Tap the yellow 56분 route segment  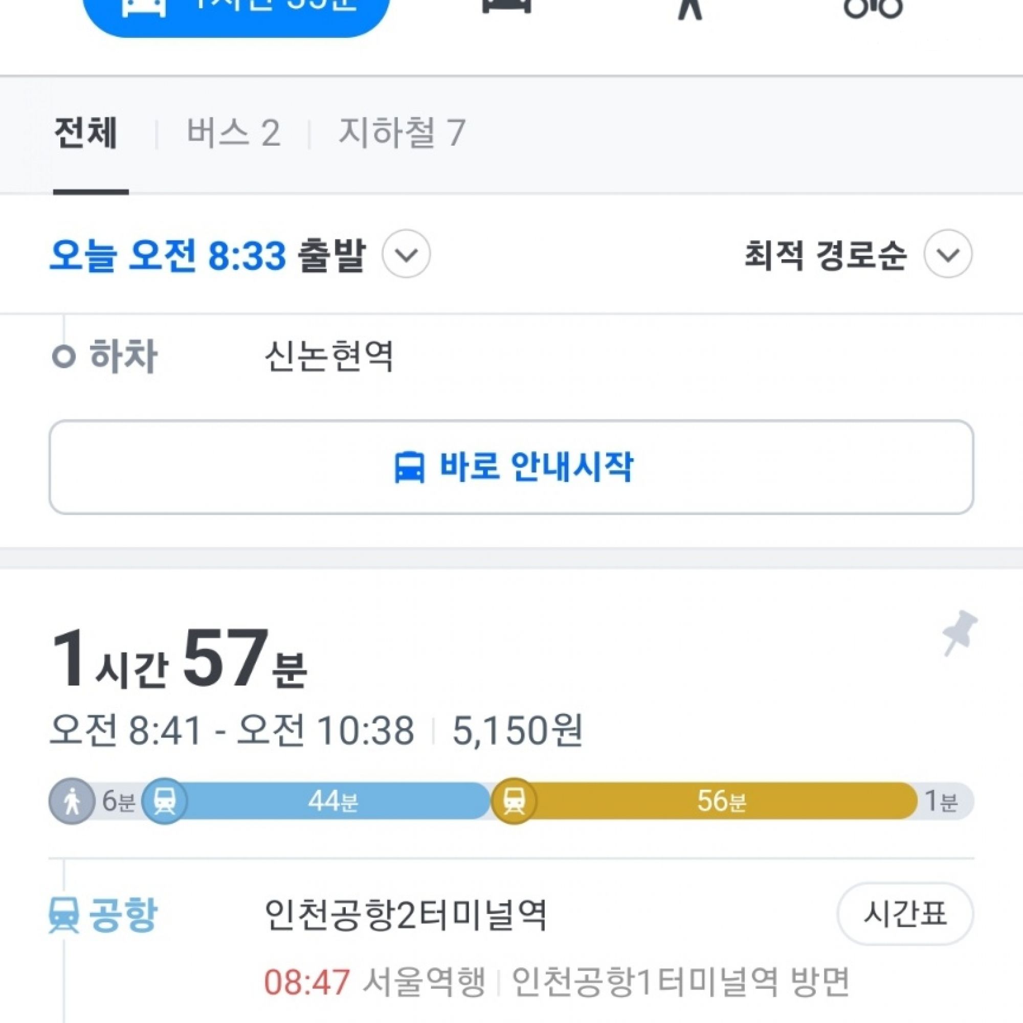tap(721, 800)
